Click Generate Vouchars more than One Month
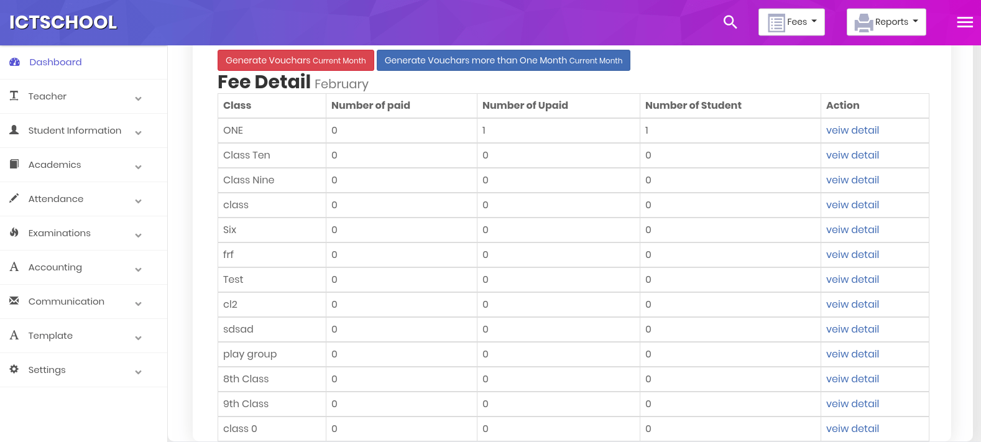 [x=504, y=60]
